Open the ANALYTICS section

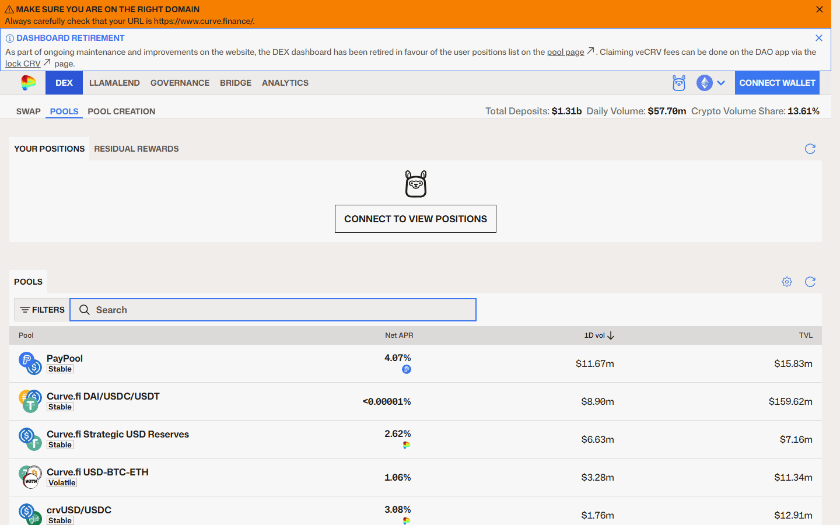click(x=285, y=83)
